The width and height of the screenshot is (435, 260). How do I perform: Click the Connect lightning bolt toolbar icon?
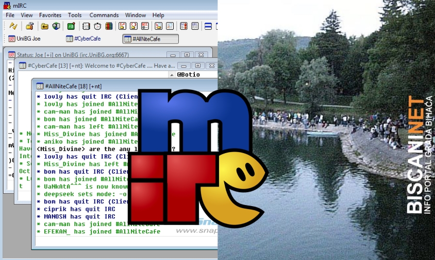click(13, 26)
